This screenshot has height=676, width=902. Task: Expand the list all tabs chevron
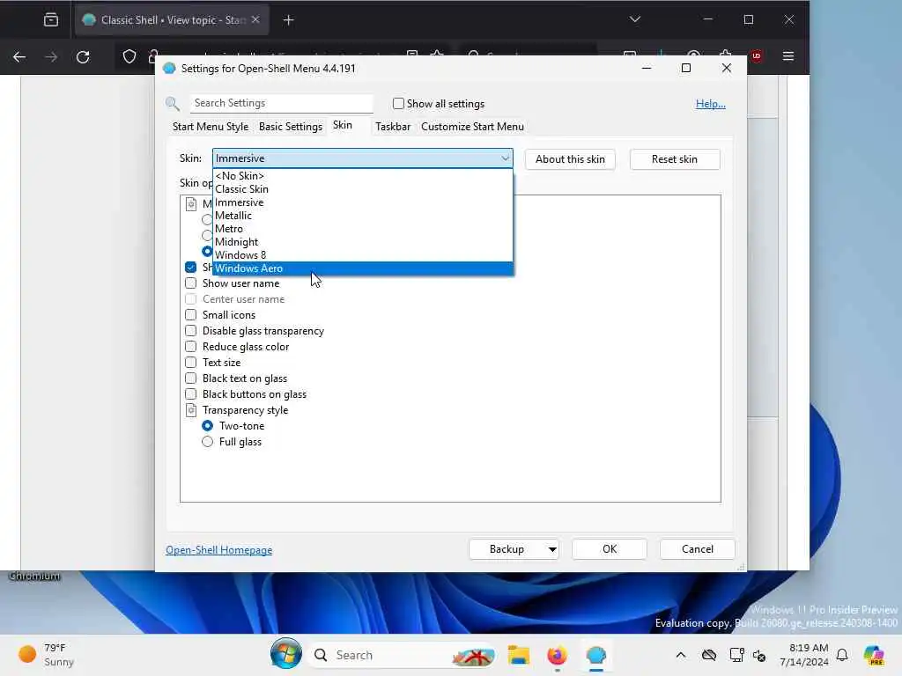coord(634,19)
